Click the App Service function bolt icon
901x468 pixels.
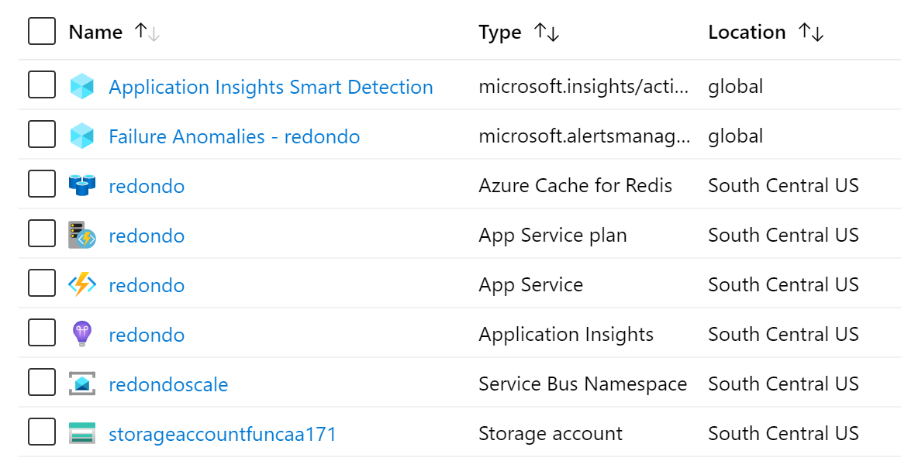[81, 285]
